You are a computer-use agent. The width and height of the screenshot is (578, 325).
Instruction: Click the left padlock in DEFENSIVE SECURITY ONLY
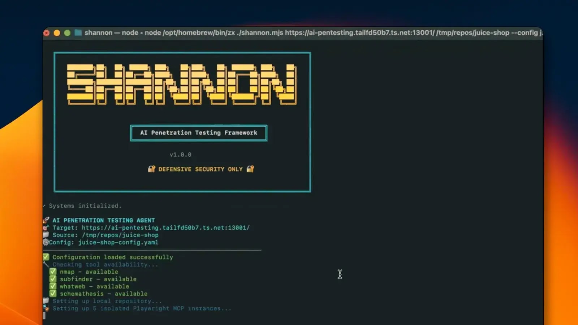click(x=152, y=169)
